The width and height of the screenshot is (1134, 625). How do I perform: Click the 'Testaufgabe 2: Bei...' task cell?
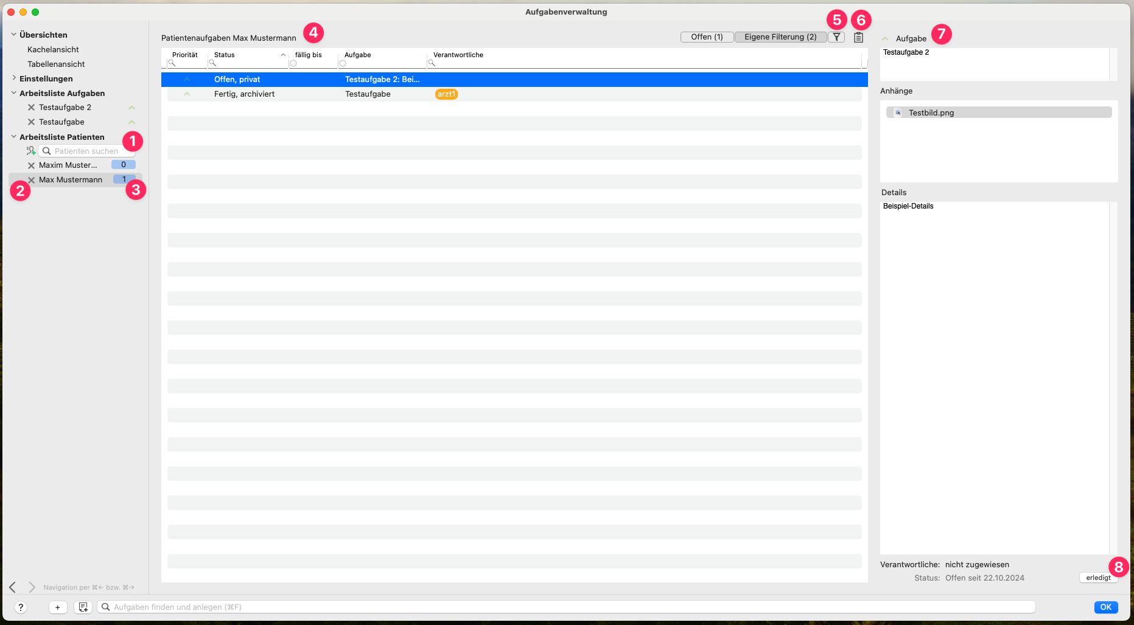click(x=382, y=80)
